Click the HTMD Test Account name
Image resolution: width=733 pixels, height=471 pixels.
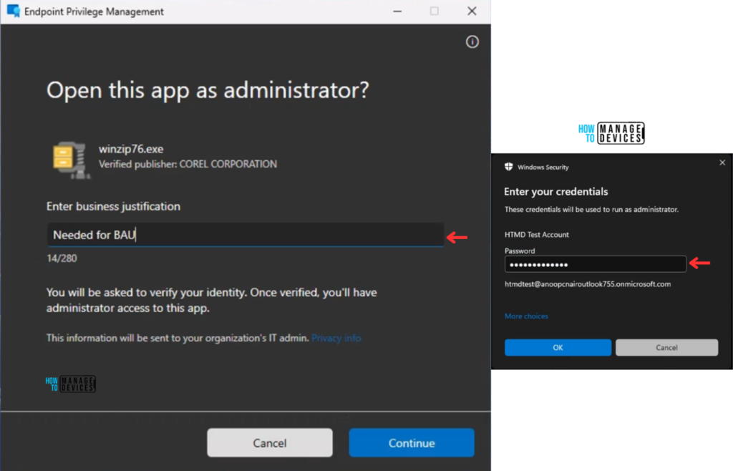click(x=537, y=235)
